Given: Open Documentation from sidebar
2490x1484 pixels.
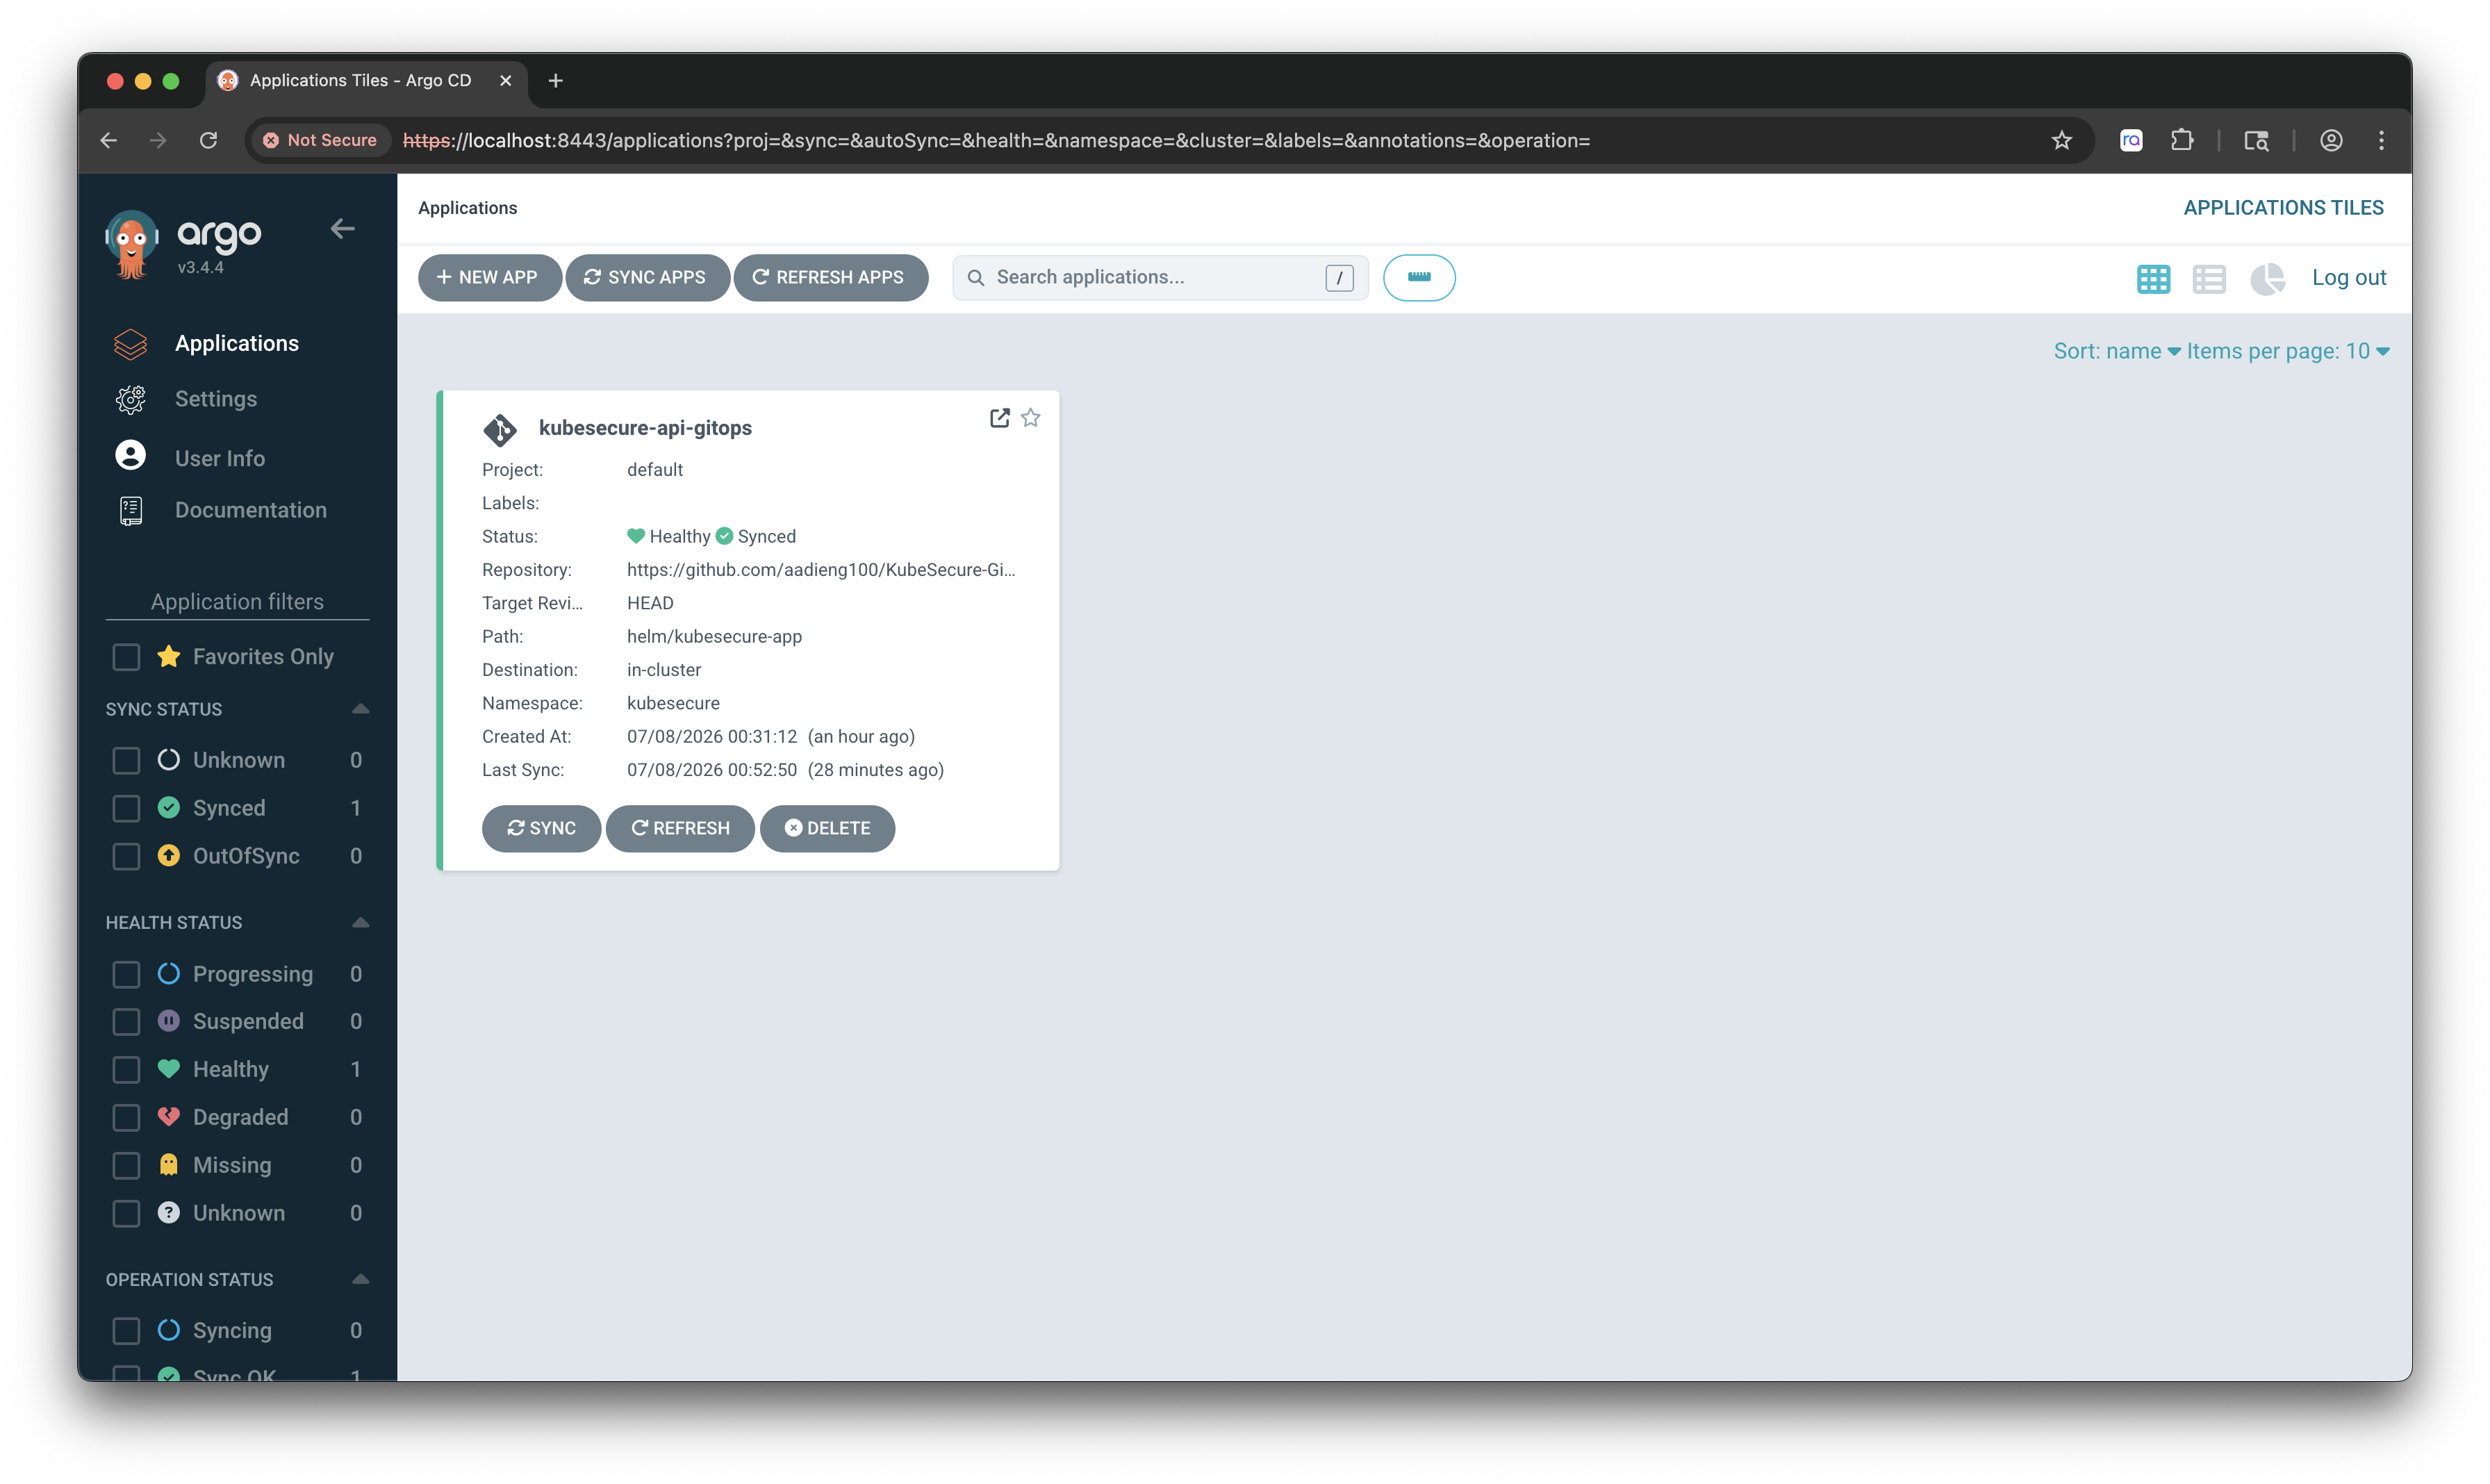Looking at the screenshot, I should point(251,510).
